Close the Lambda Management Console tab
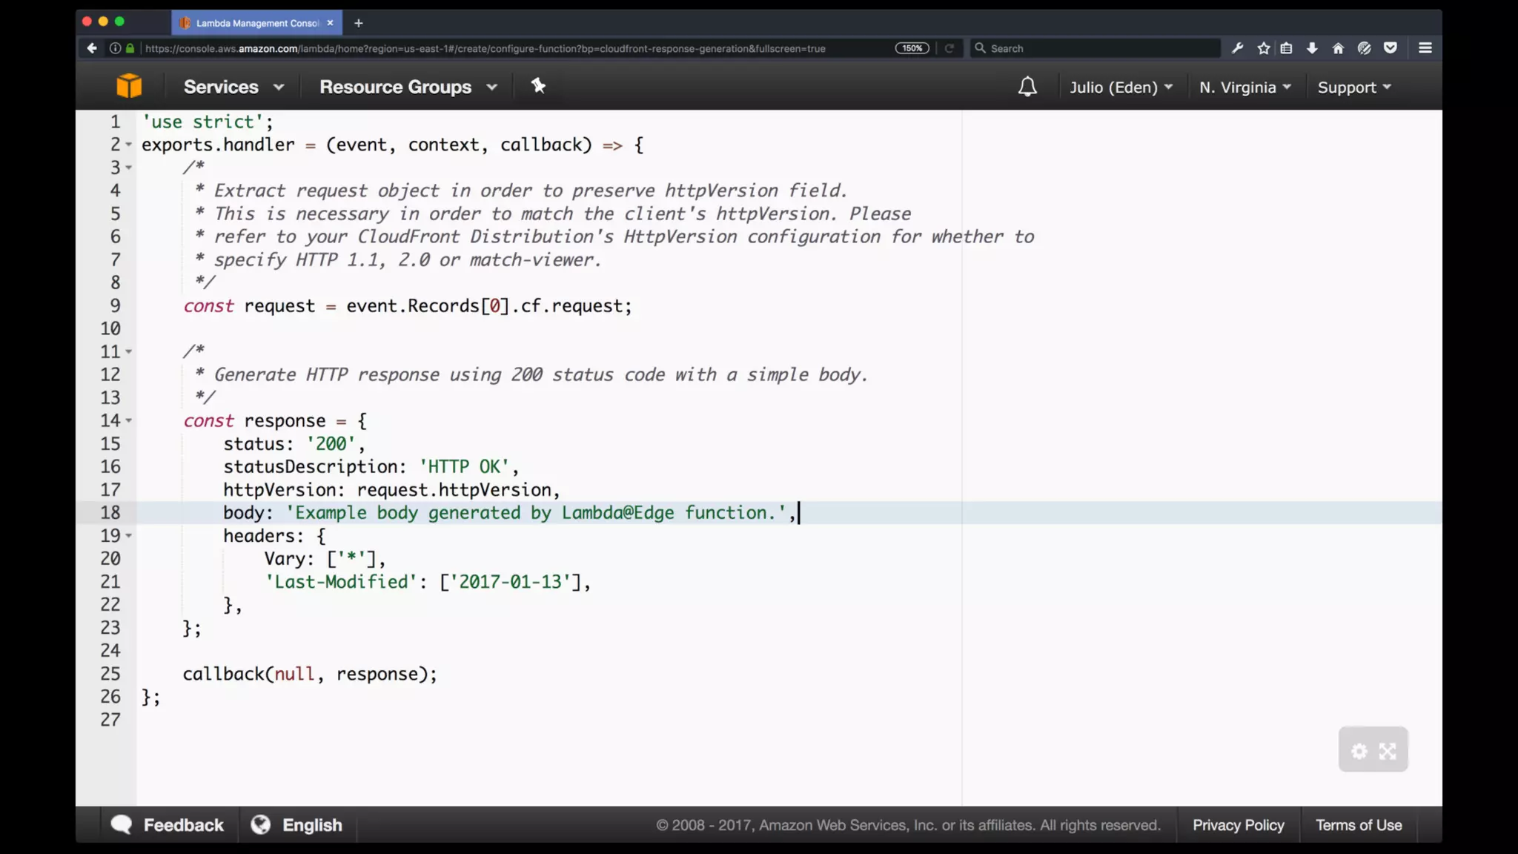 click(330, 23)
